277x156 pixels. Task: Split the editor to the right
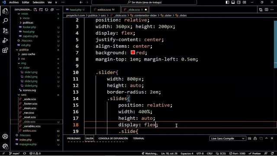[267, 10]
